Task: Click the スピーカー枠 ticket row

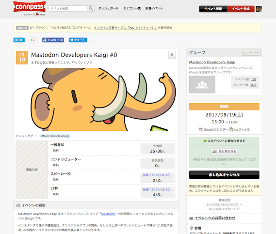Action: [112, 177]
